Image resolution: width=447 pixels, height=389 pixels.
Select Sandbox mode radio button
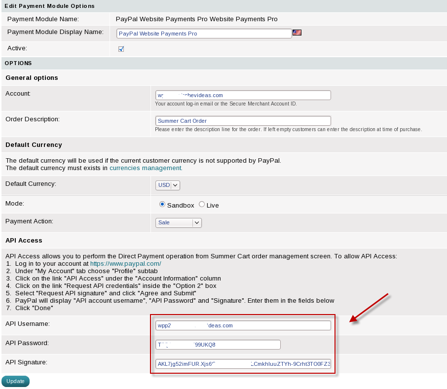[x=162, y=205]
